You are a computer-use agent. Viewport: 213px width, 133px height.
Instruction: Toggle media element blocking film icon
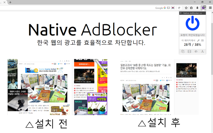pos(189,52)
